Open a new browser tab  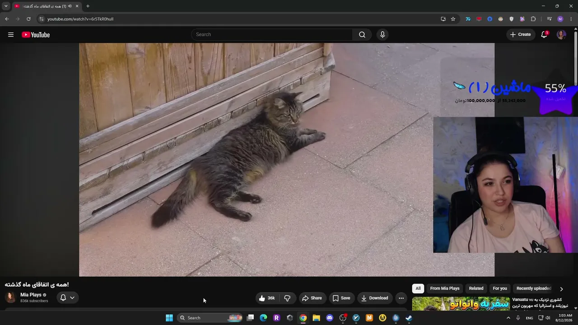coord(88,6)
